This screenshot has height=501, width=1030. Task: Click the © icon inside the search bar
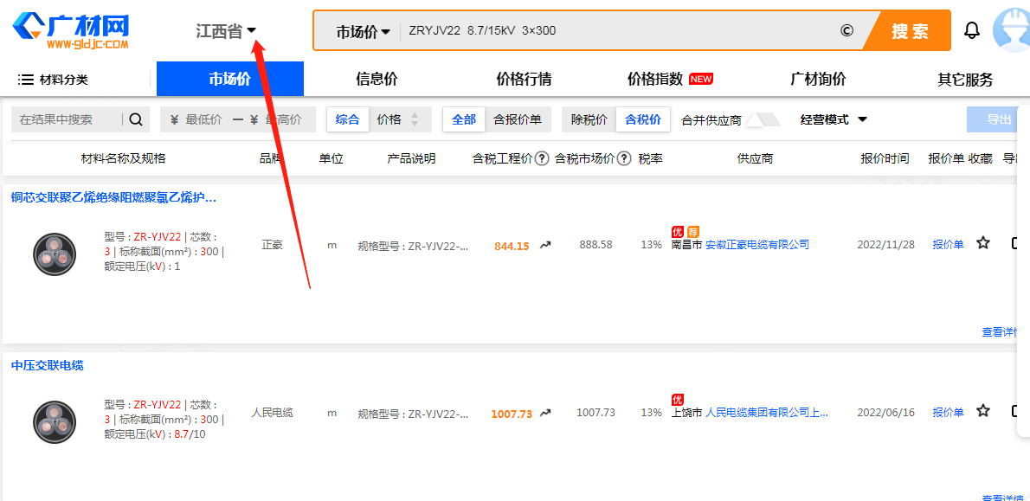coord(846,29)
